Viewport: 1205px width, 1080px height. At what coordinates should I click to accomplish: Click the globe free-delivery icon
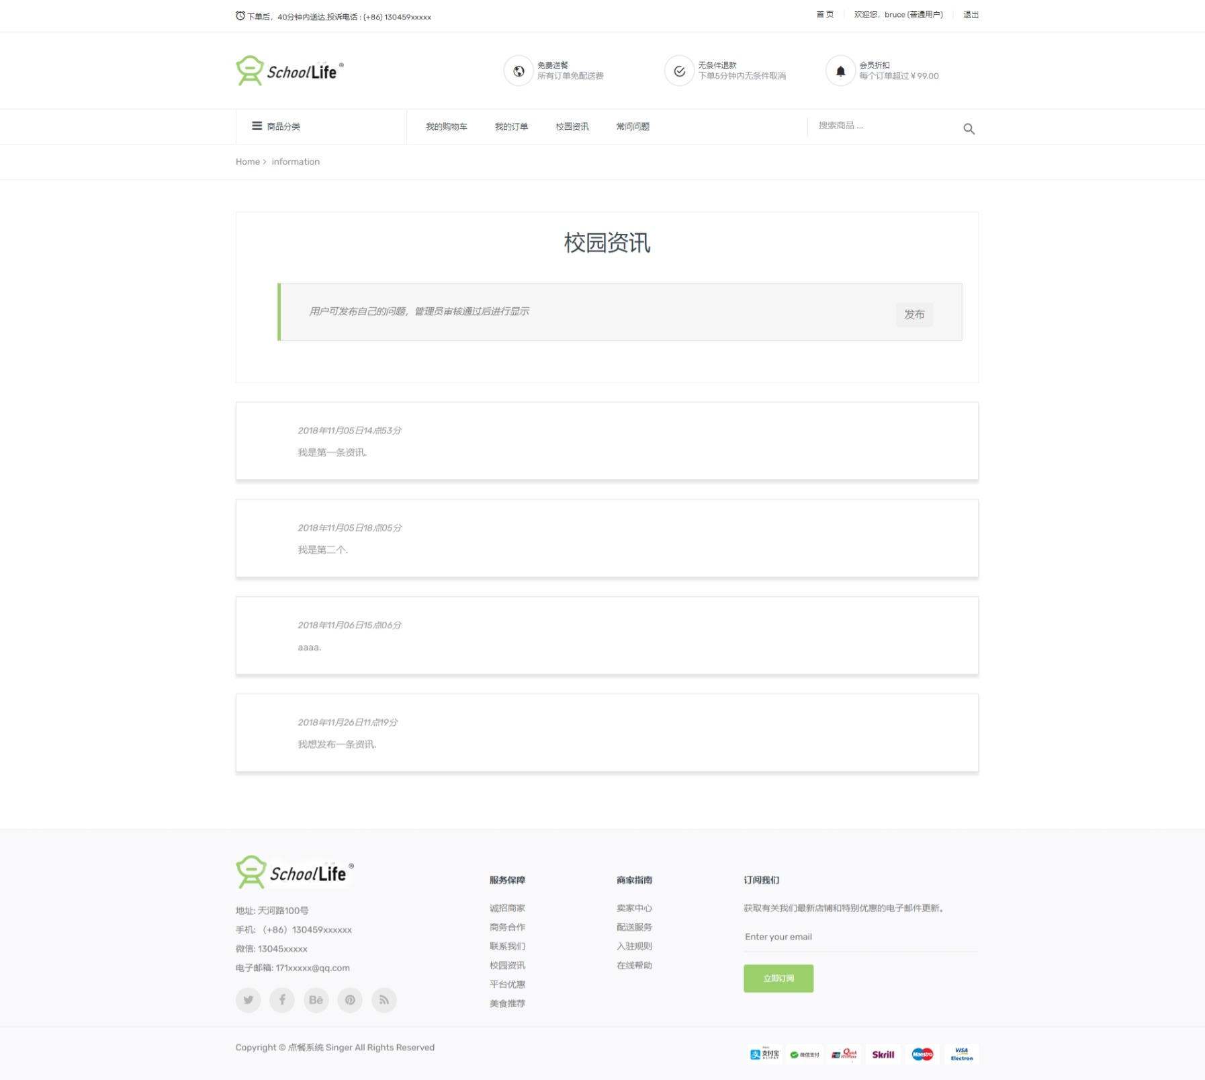519,71
